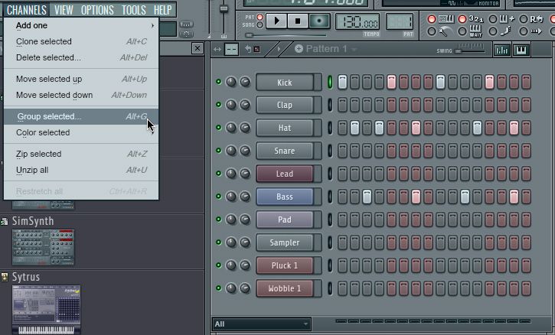Image resolution: width=555 pixels, height=335 pixels.
Task: Turn the Kick channel pan knob
Action: [x=230, y=82]
